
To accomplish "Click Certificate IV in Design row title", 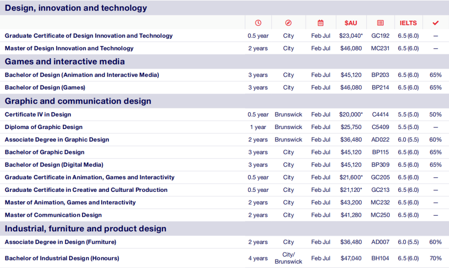I will pyautogui.click(x=38, y=114).
